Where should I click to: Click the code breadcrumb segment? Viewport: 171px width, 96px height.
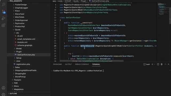click(x=60, y=1)
